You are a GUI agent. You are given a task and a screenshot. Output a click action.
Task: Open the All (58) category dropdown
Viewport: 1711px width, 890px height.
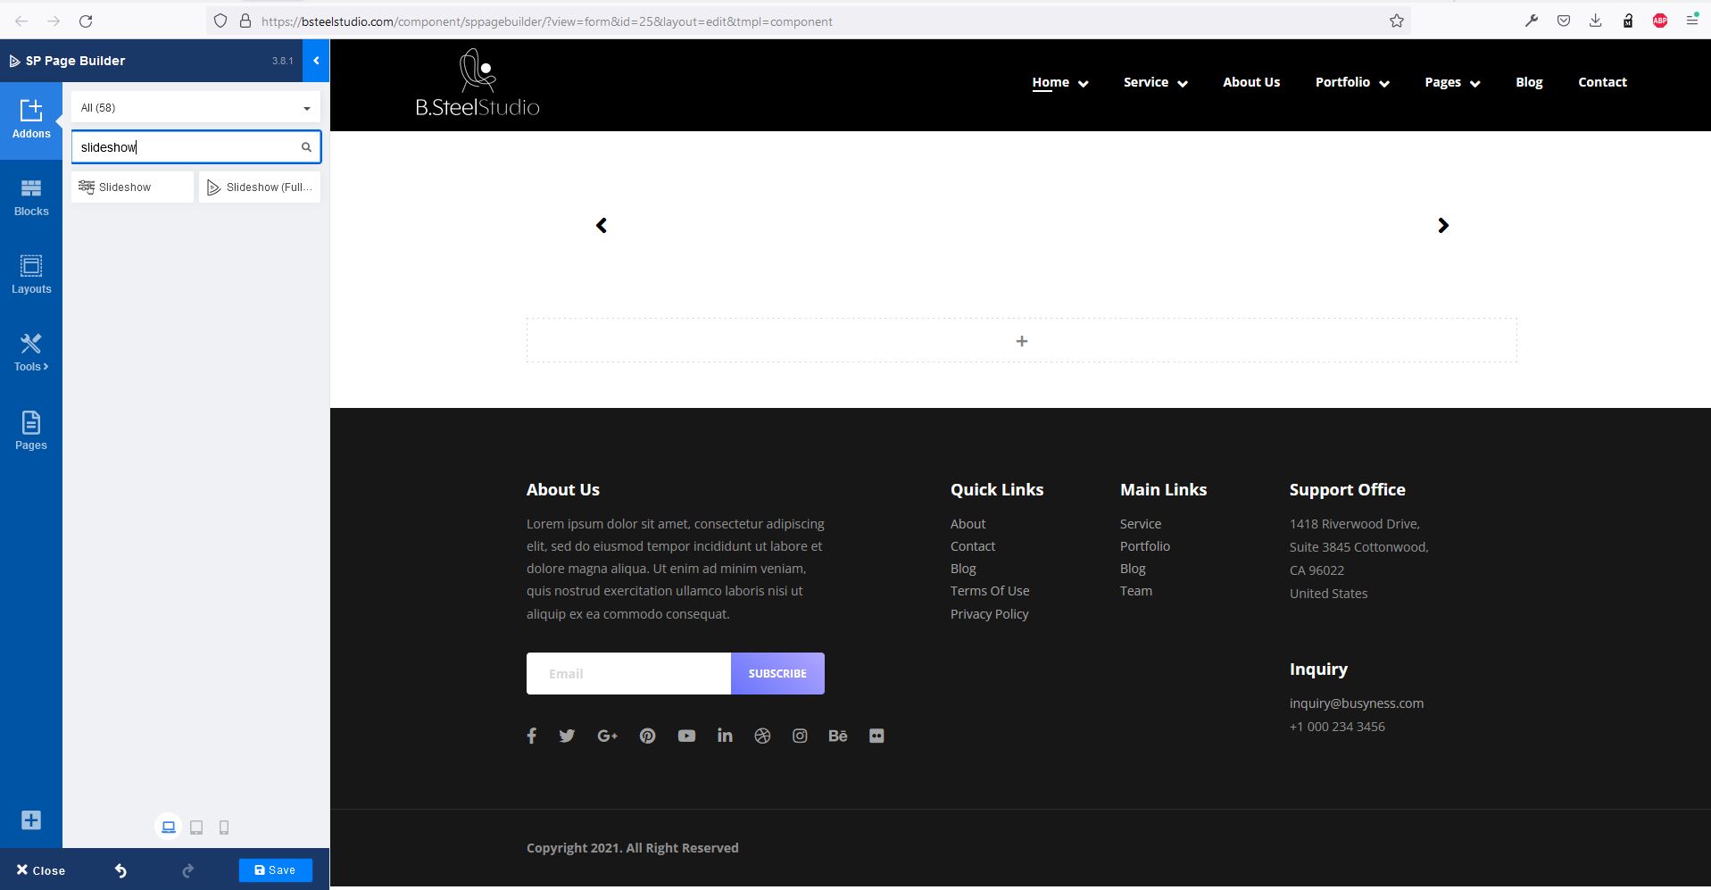pos(195,106)
